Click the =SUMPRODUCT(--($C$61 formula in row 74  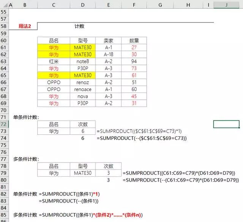coord(142,138)
